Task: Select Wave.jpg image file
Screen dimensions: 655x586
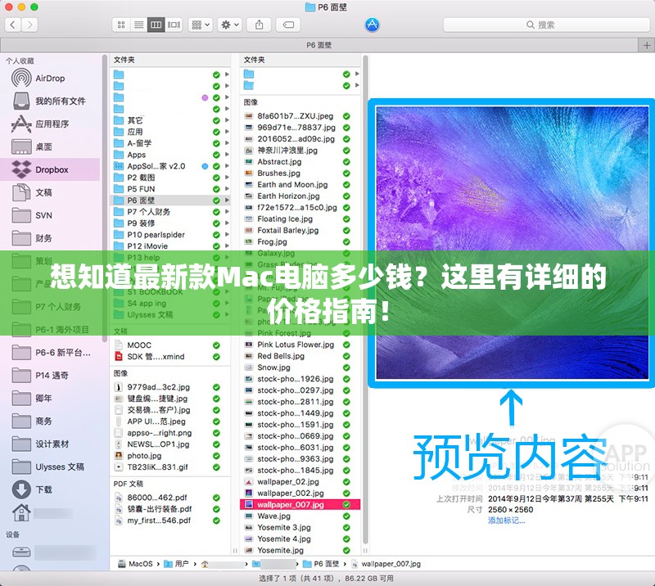Action: [300, 516]
